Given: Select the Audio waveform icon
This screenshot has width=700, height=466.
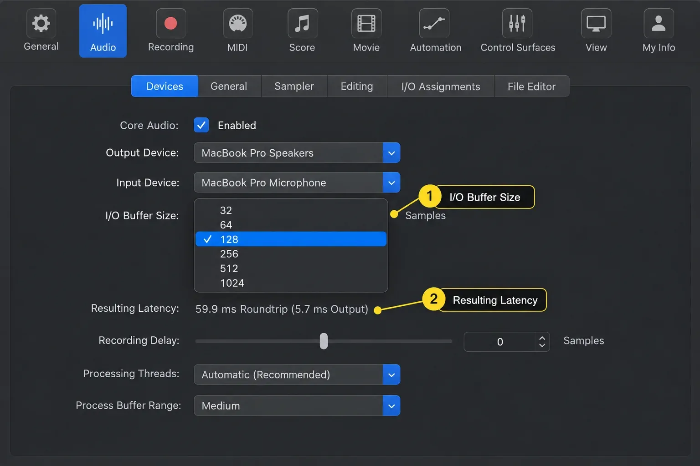Looking at the screenshot, I should pos(103,24).
